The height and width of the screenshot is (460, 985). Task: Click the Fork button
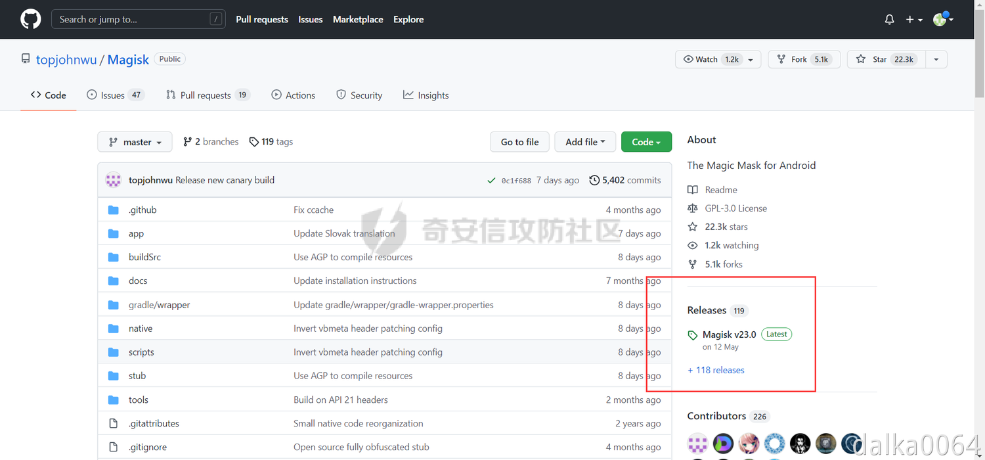(804, 59)
